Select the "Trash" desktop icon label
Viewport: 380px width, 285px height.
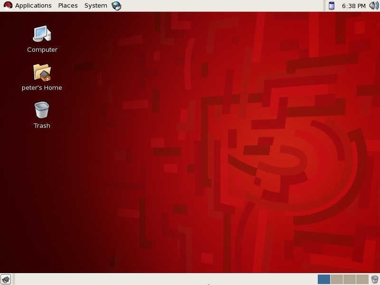point(42,125)
